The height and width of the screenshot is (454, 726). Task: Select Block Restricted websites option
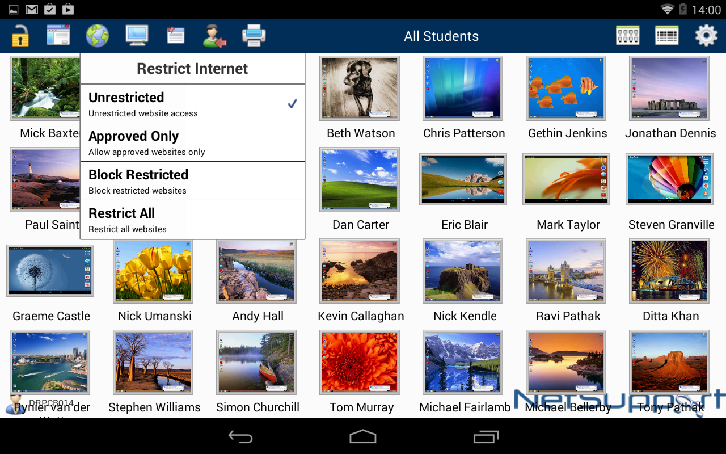192,181
